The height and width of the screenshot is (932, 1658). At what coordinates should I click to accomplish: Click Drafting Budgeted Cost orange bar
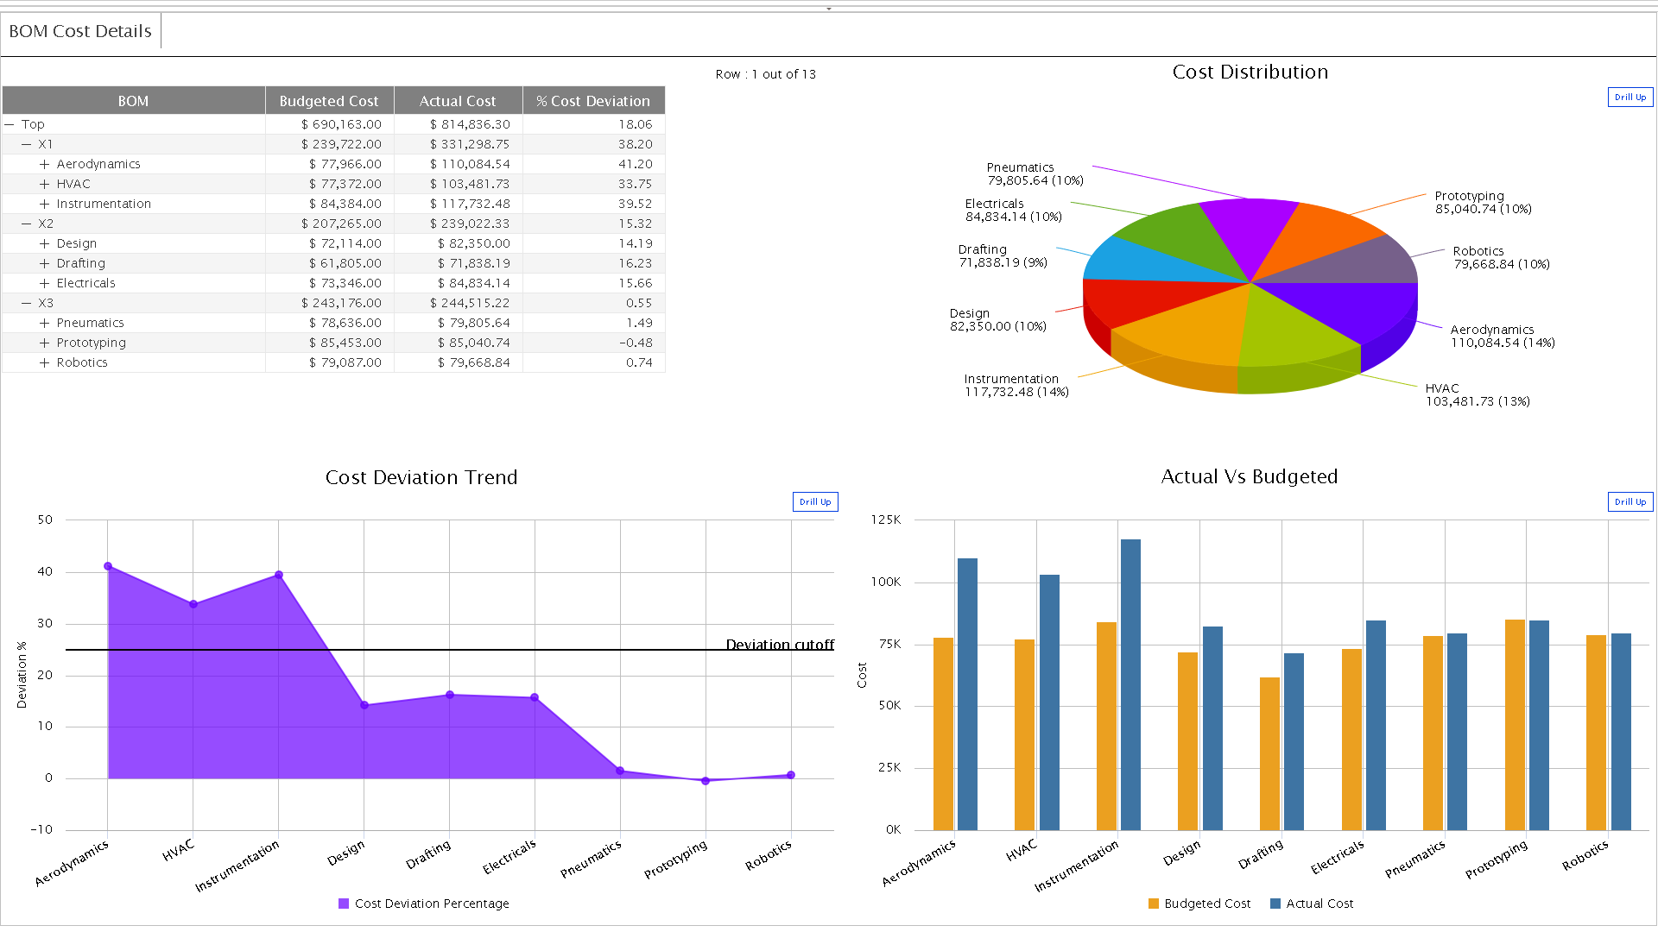click(1270, 753)
